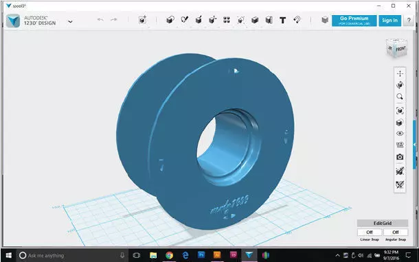
Task: Click the Cortana microphone icon
Action: (x=122, y=255)
